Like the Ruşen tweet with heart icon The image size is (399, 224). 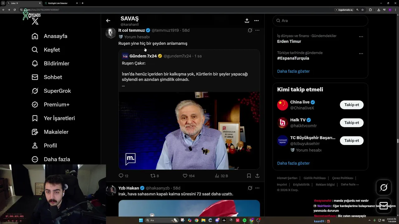[x=185, y=176]
